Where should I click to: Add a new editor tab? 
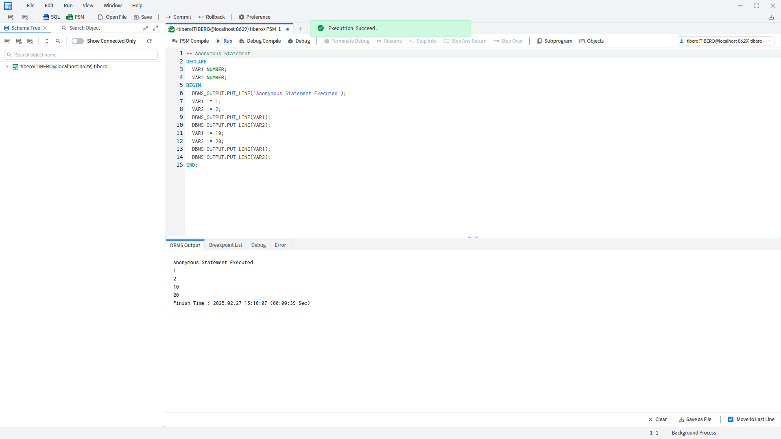tap(301, 29)
